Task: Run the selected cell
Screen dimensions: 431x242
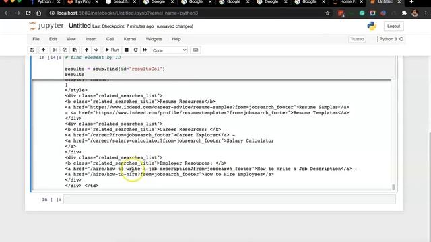Action: pos(112,50)
